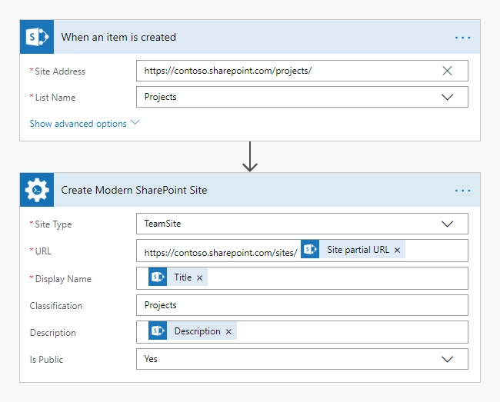Click the SharePoint icon on trigger card
Screen dimensions: 500x402
click(37, 37)
